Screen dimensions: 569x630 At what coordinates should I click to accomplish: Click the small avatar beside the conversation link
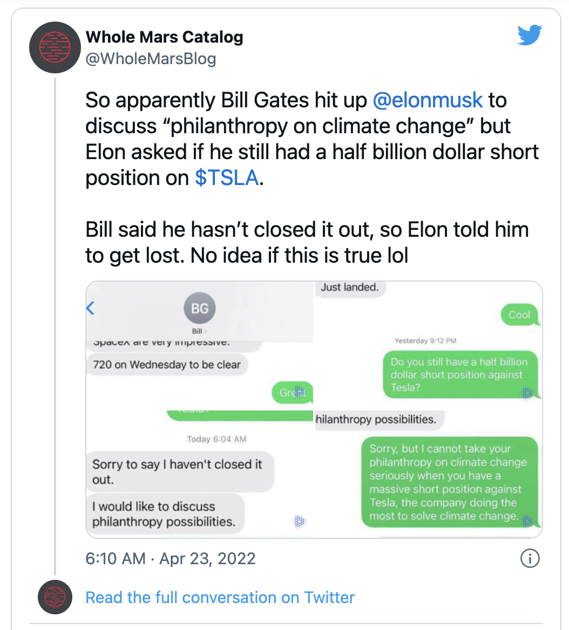pos(55,598)
